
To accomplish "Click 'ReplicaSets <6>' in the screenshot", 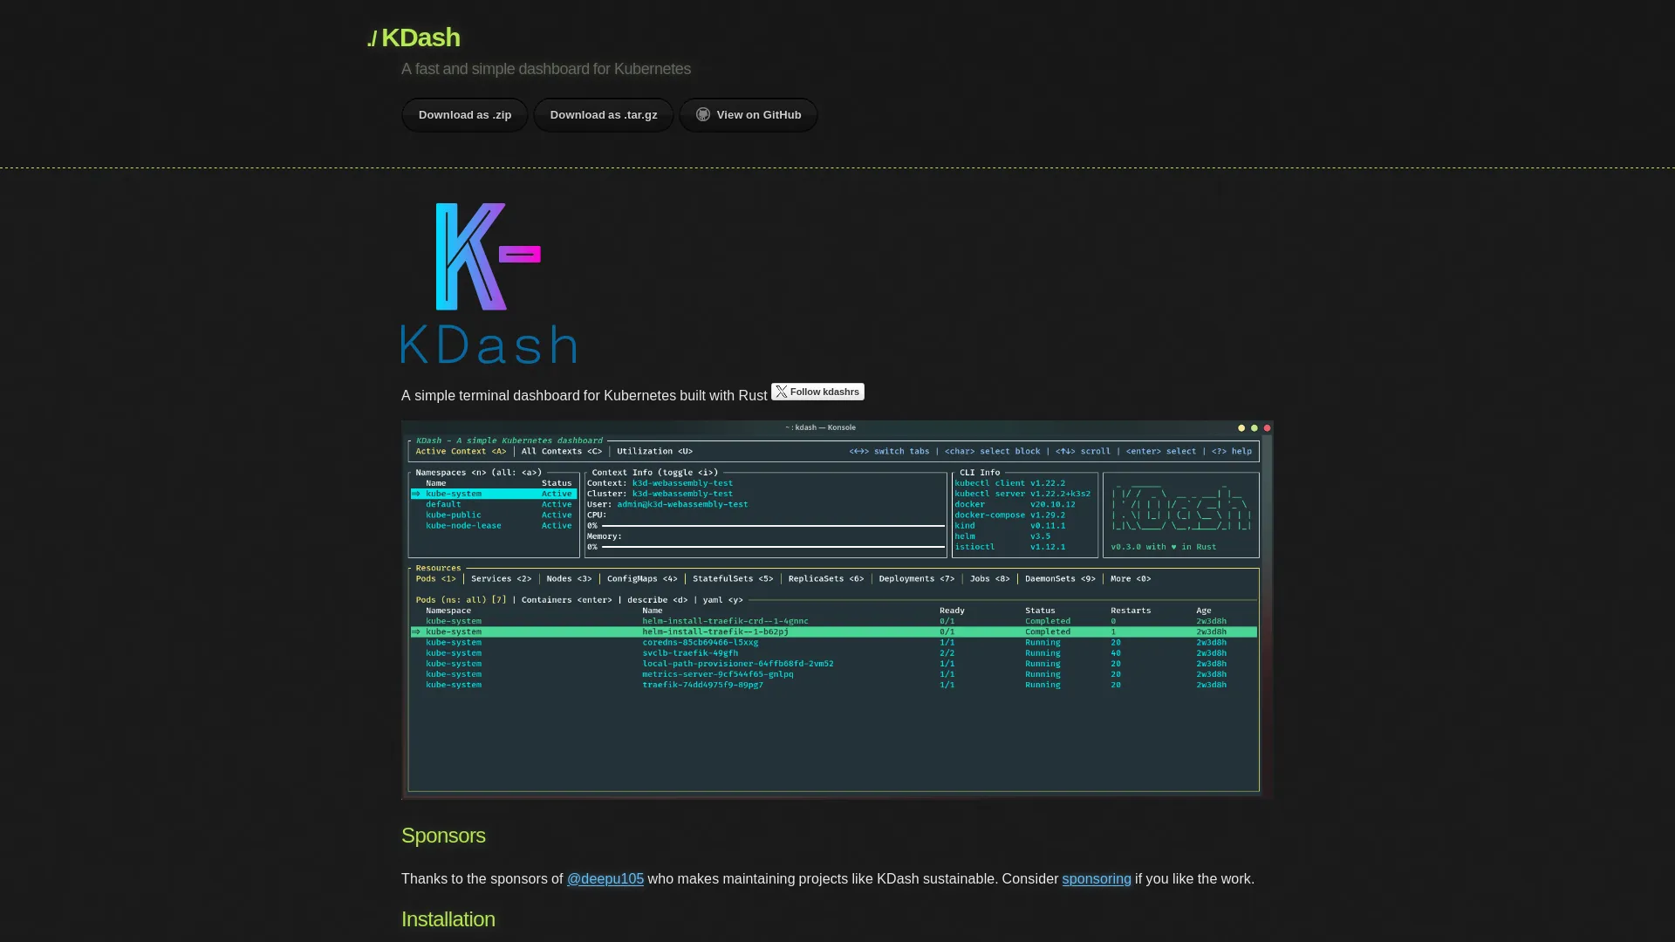I will coord(826,579).
